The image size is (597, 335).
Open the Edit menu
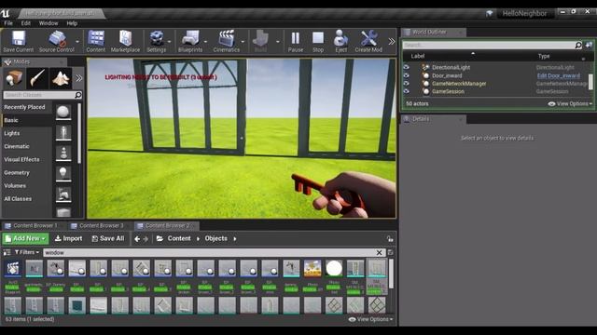coord(25,23)
